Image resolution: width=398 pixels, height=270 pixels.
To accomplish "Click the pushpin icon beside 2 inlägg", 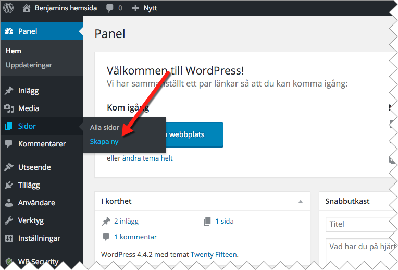I will [x=106, y=222].
